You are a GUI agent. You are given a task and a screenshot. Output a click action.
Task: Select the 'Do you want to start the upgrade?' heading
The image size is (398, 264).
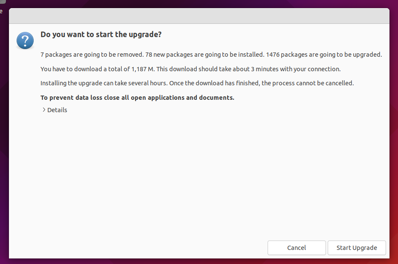[x=101, y=34]
